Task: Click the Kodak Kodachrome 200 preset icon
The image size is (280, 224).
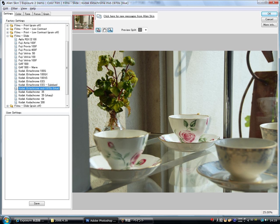Action: [16, 102]
